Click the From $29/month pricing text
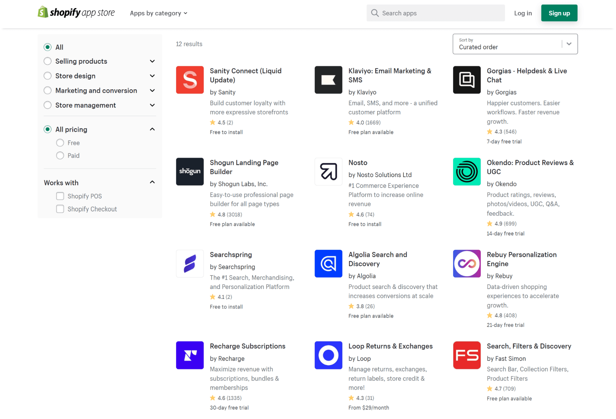Image resolution: width=616 pixels, height=419 pixels. pyautogui.click(x=369, y=408)
